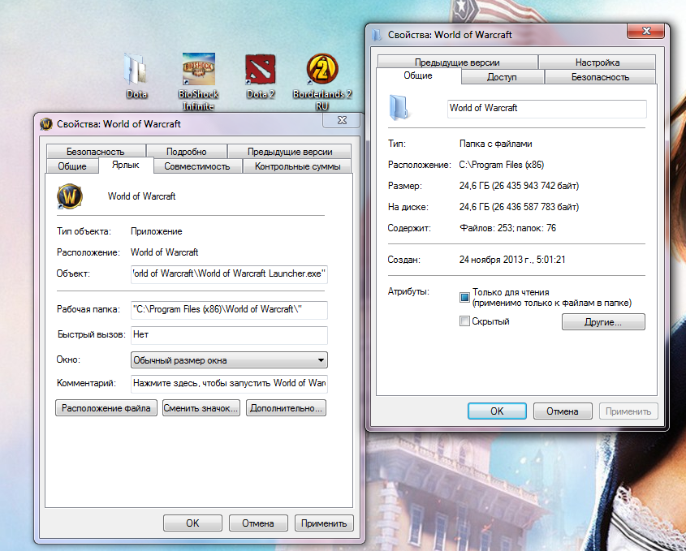686x551 pixels.
Task: Open the 'Предыдущие версии' tab in folder properties
Action: point(457,62)
